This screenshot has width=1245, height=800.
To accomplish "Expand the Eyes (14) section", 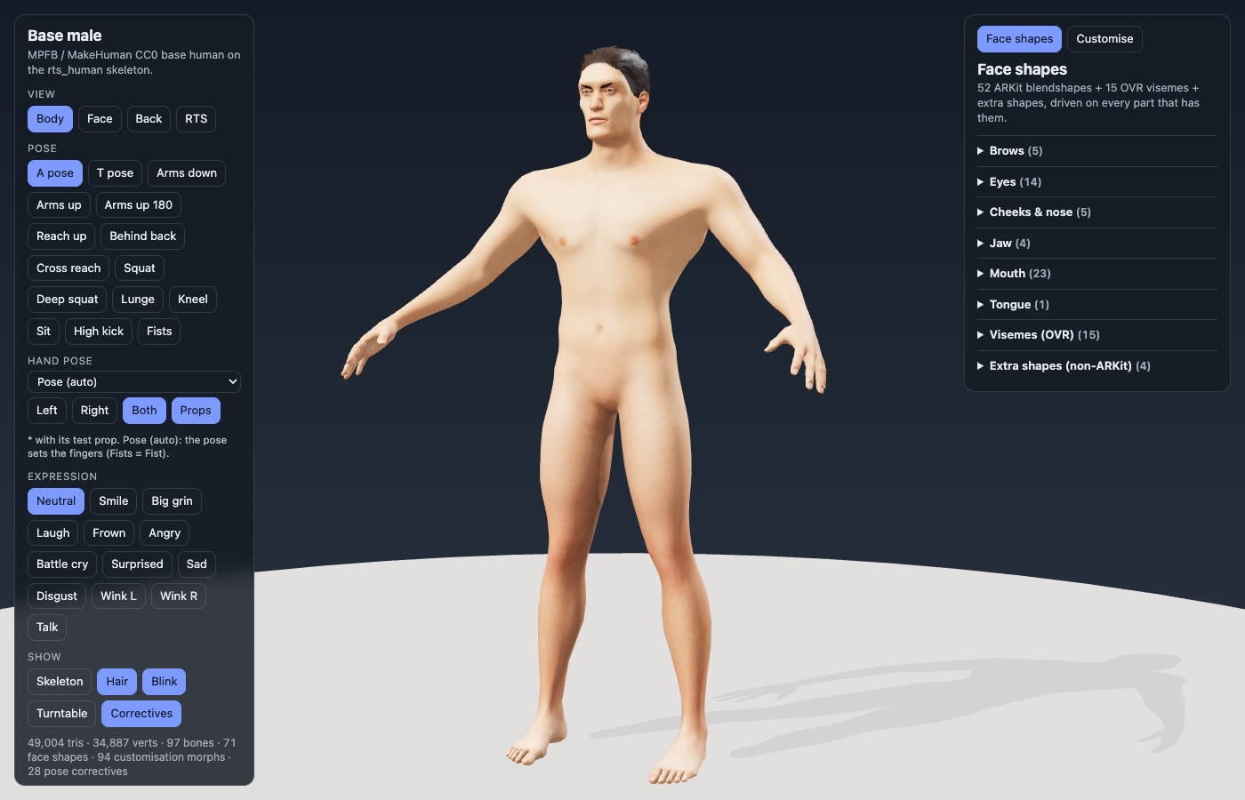I will [x=1096, y=182].
